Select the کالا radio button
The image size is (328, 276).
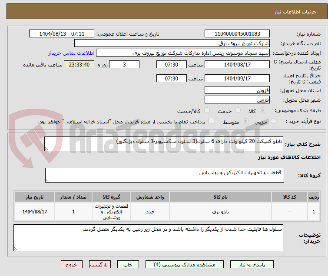(262, 110)
